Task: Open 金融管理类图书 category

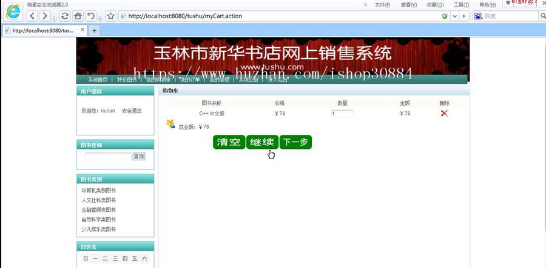Action: (98, 210)
